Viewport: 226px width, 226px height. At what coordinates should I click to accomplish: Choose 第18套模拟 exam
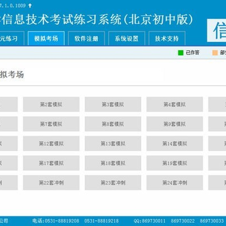pyautogui.click(x=113, y=163)
